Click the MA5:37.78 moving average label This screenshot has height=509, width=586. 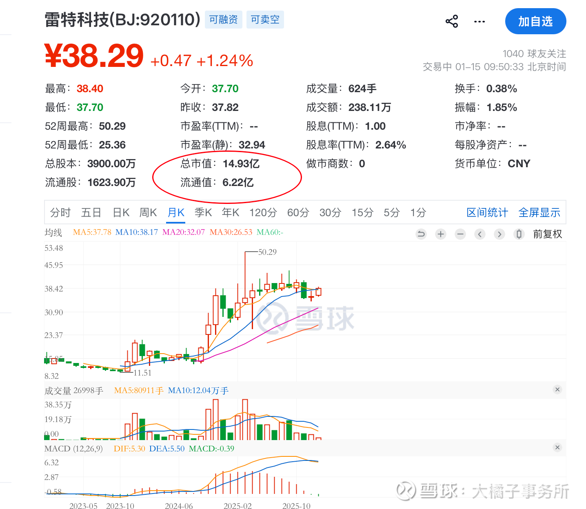[92, 232]
